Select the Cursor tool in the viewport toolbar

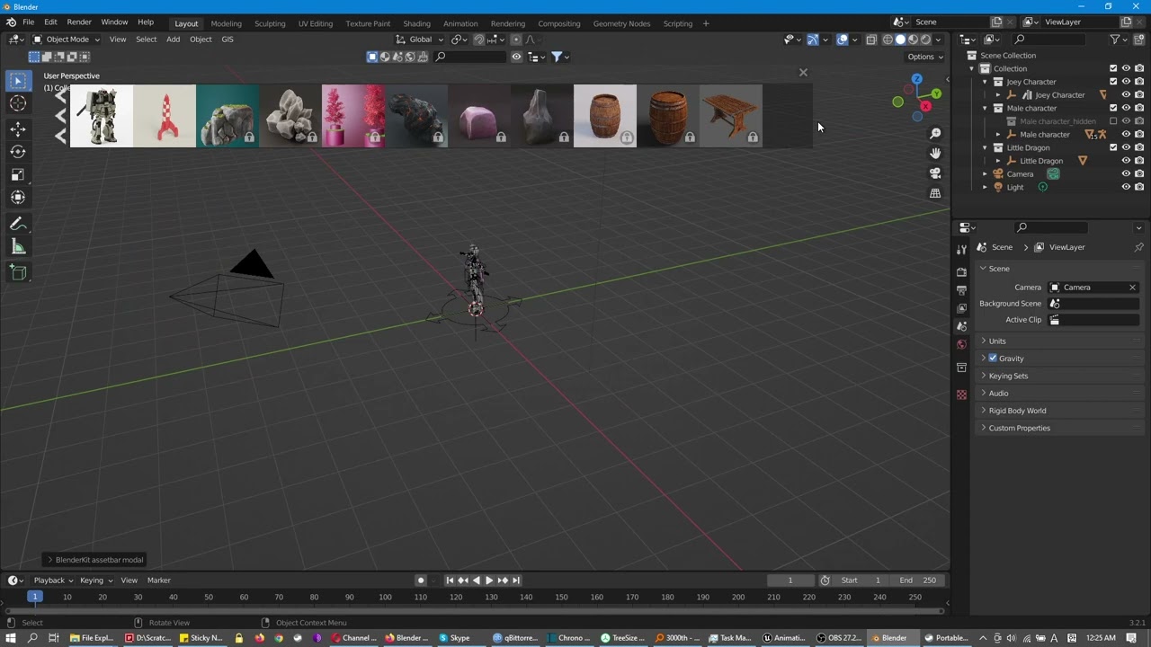click(18, 103)
